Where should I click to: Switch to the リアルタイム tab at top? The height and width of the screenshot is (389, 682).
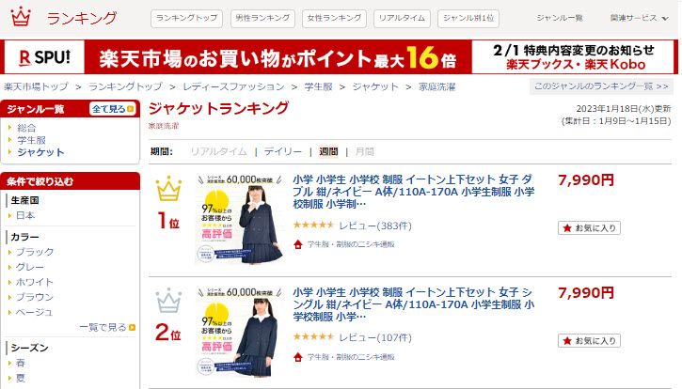[x=402, y=18]
